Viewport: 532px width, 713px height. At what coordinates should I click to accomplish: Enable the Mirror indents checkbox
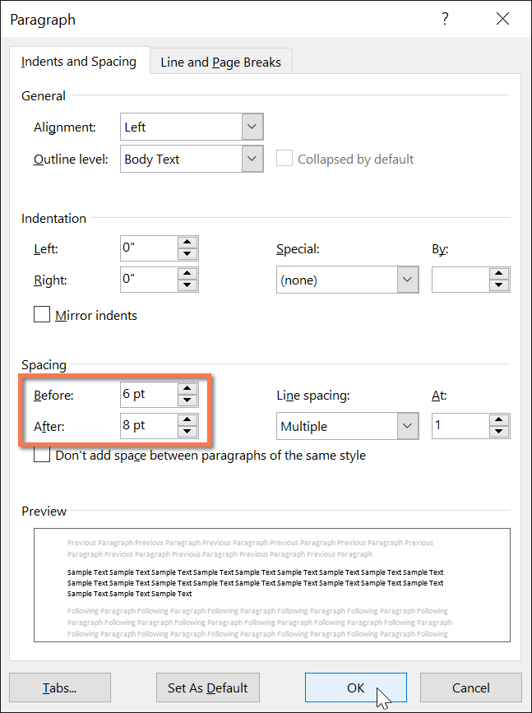[x=42, y=315]
